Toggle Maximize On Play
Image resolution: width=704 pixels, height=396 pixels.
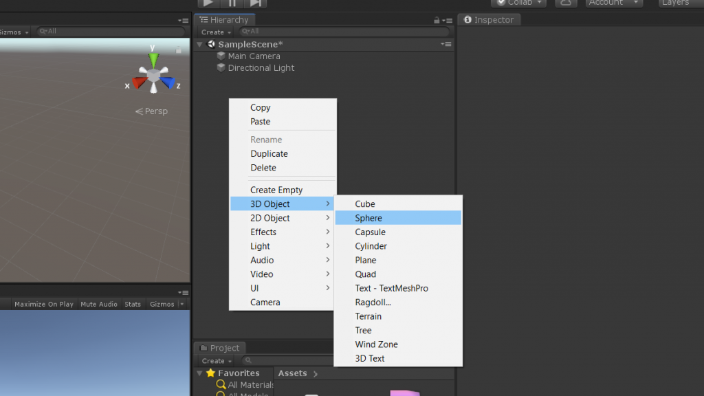[44, 304]
